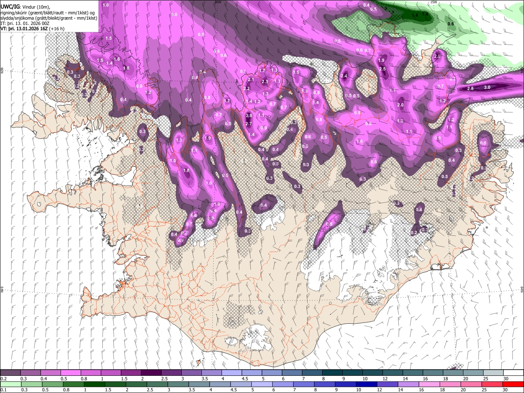This screenshot has width=524, height=393.
Task: Select the pale grey 25 snow legend swatch
Action: 493,373
